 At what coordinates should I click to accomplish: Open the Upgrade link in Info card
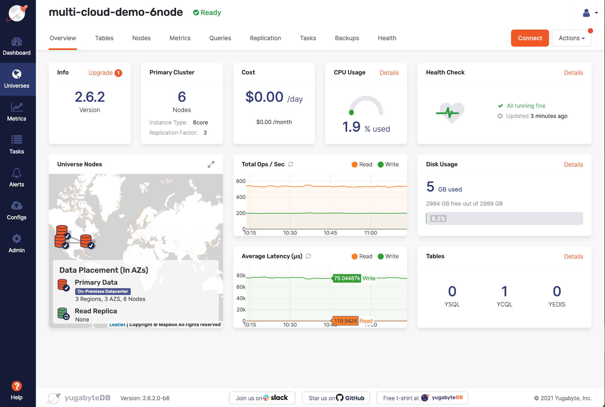[101, 73]
